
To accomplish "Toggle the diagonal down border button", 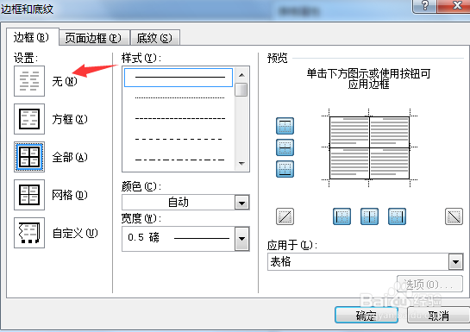I will (x=454, y=216).
